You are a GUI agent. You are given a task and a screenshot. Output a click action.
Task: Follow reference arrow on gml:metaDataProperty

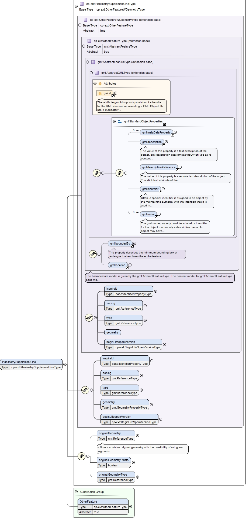click(x=172, y=135)
